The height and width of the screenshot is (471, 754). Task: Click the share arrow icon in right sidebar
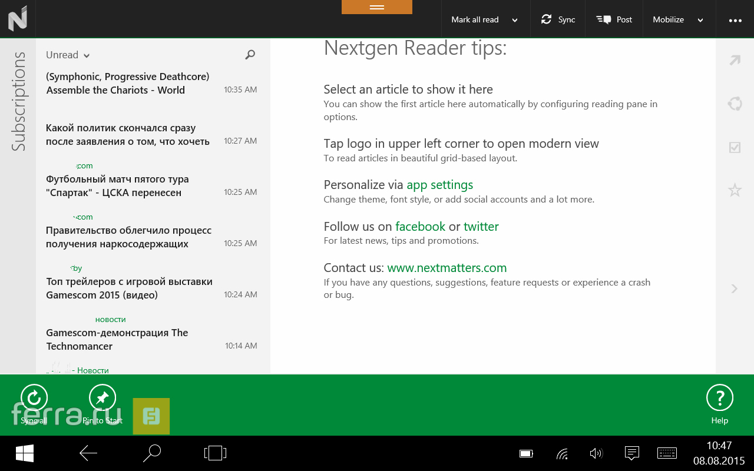click(x=735, y=60)
